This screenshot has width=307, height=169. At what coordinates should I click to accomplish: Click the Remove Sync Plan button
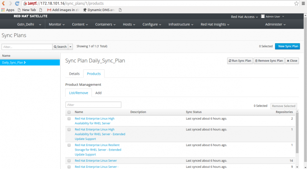(269, 61)
